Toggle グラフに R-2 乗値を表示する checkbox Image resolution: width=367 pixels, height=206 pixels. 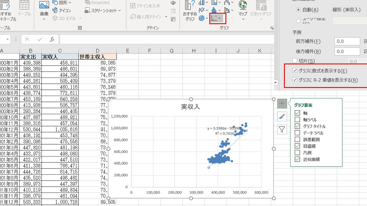click(295, 80)
